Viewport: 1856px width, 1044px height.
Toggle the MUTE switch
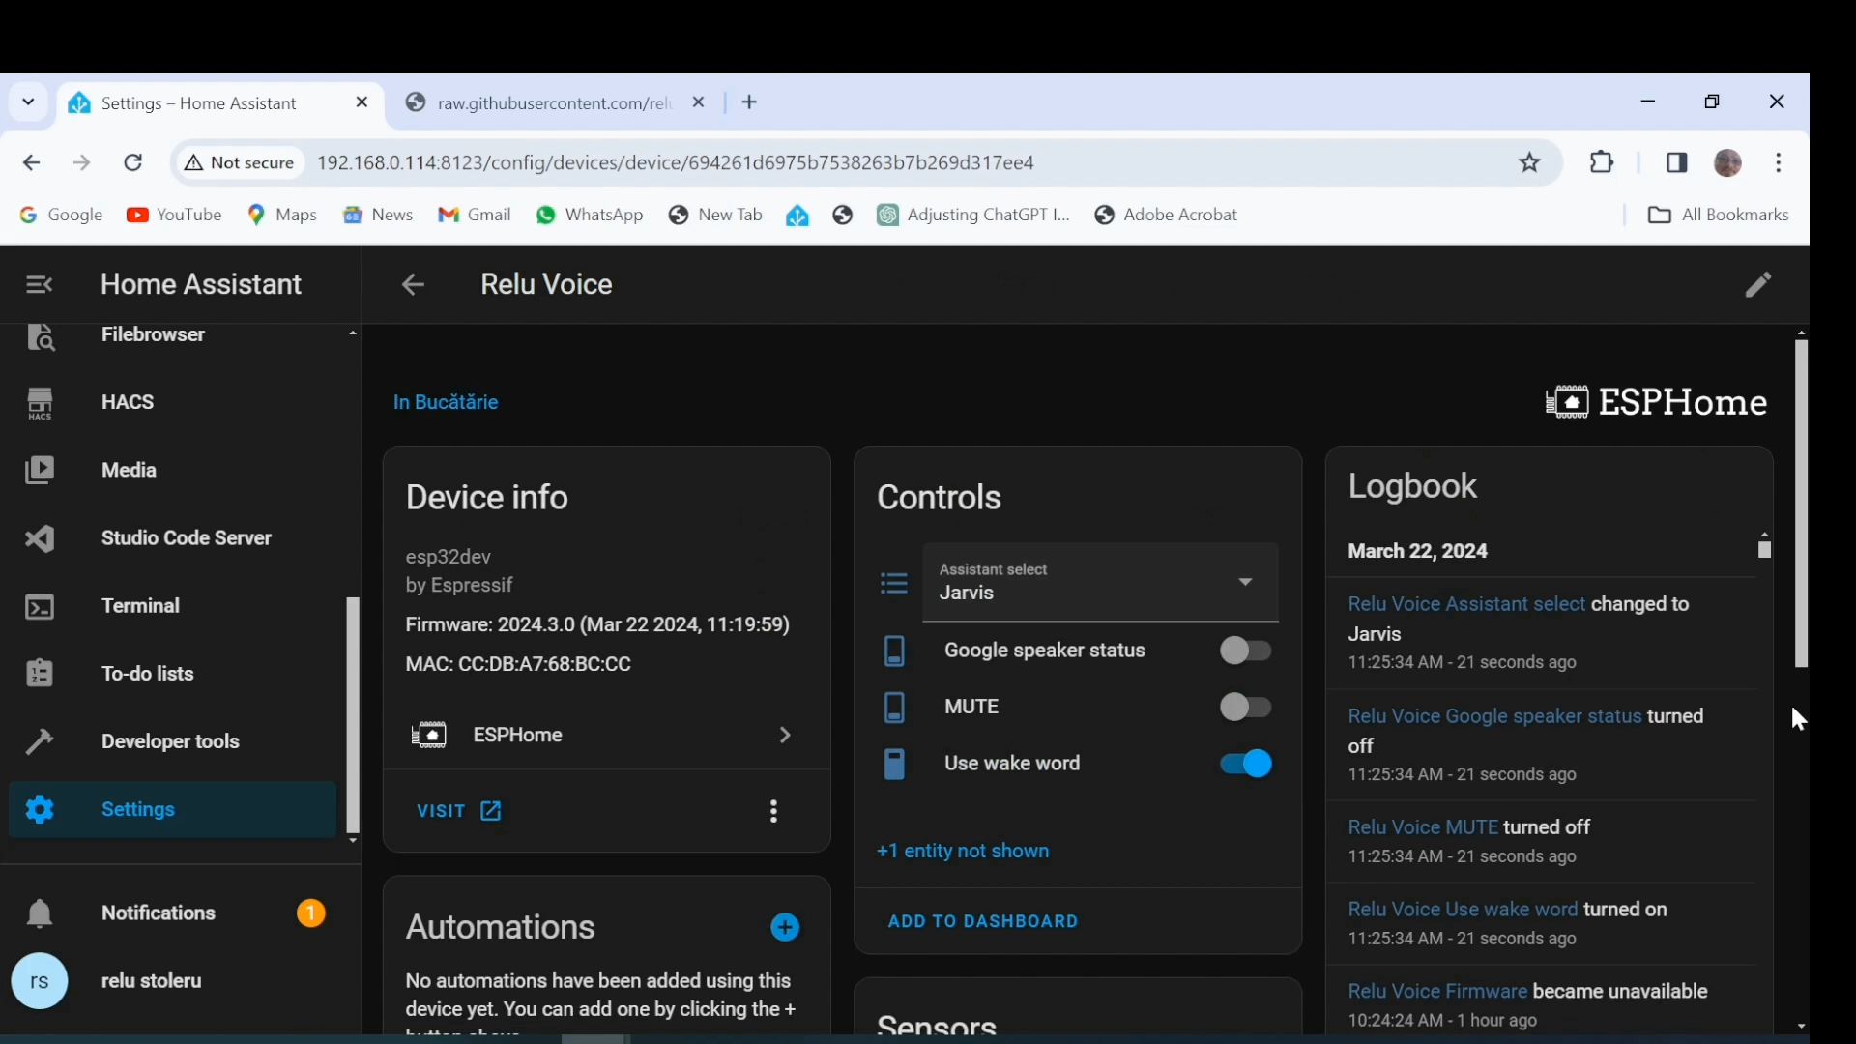(1245, 707)
